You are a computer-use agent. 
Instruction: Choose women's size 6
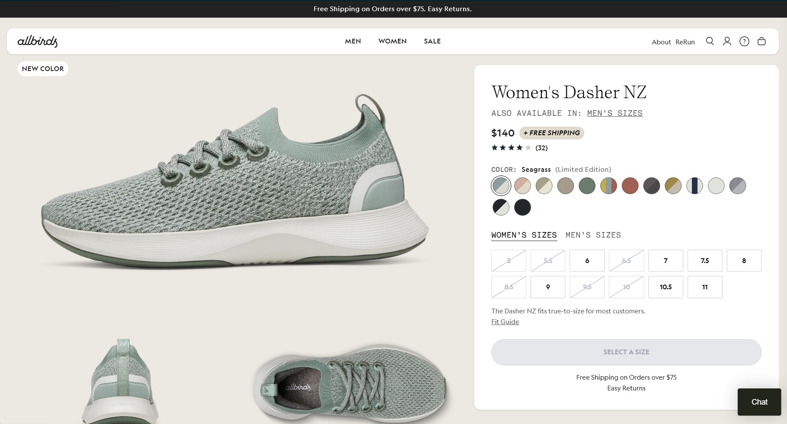coord(587,261)
